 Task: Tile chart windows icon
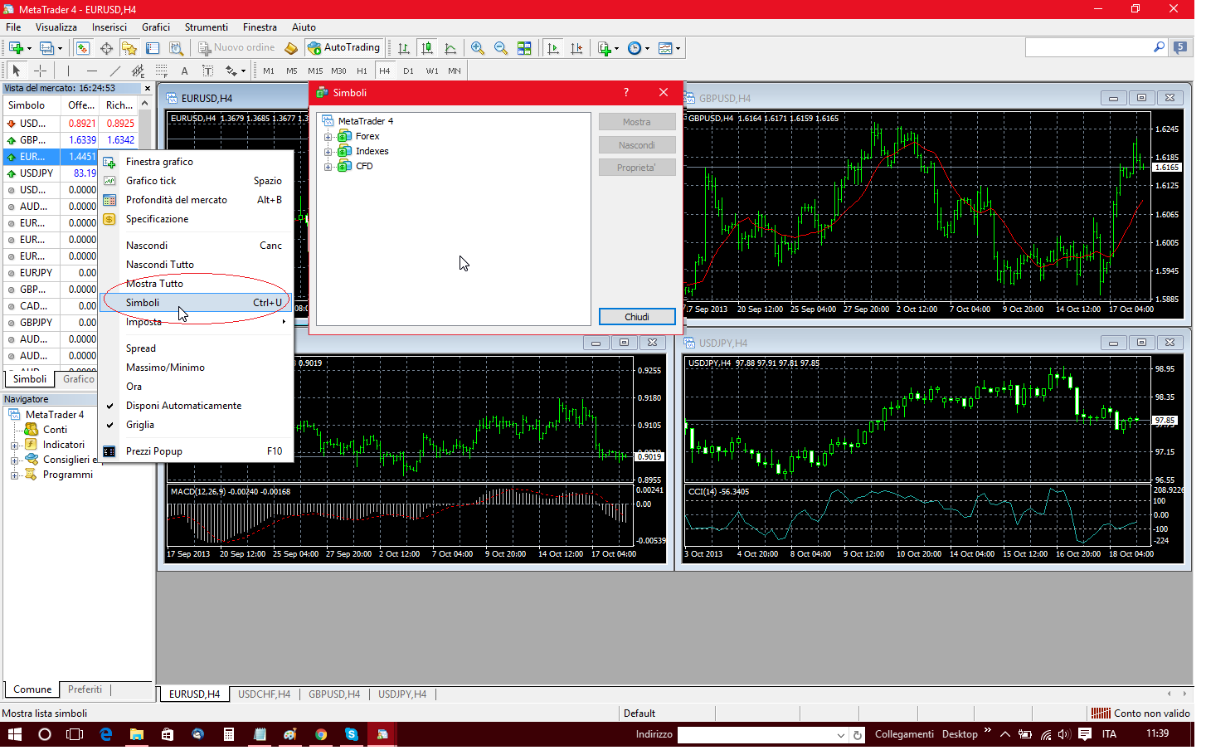point(524,48)
